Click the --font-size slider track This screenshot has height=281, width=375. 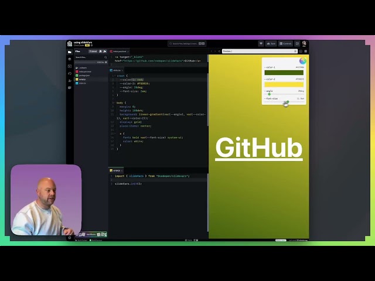(284, 102)
